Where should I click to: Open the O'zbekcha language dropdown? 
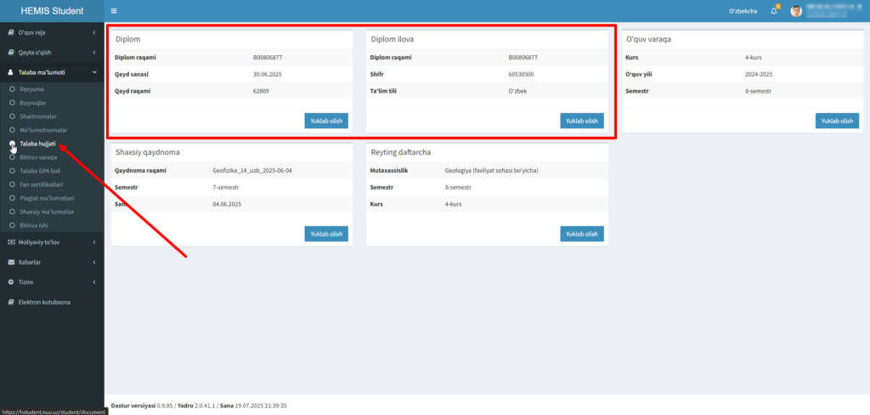click(743, 11)
